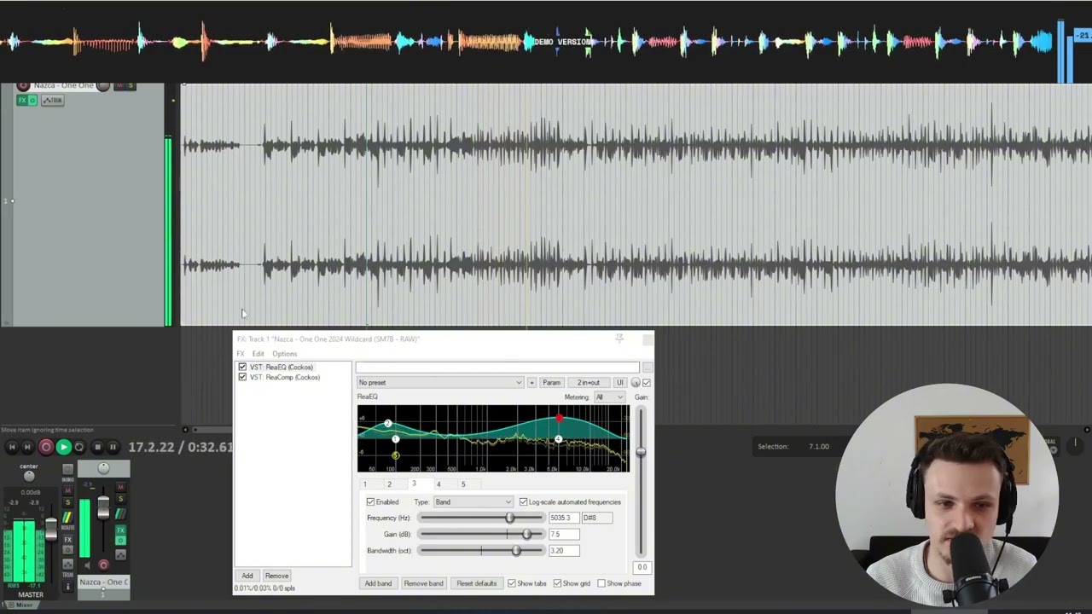Click the Bandwidth (oct) slider
The height and width of the screenshot is (614, 1092).
pos(481,551)
